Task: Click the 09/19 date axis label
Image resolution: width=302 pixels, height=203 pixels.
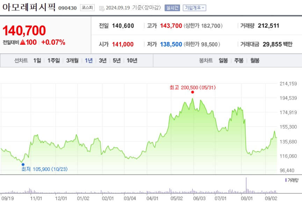Action: pyautogui.click(x=7, y=198)
